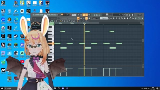Select the piano roll Paint brush tool

click(62, 21)
